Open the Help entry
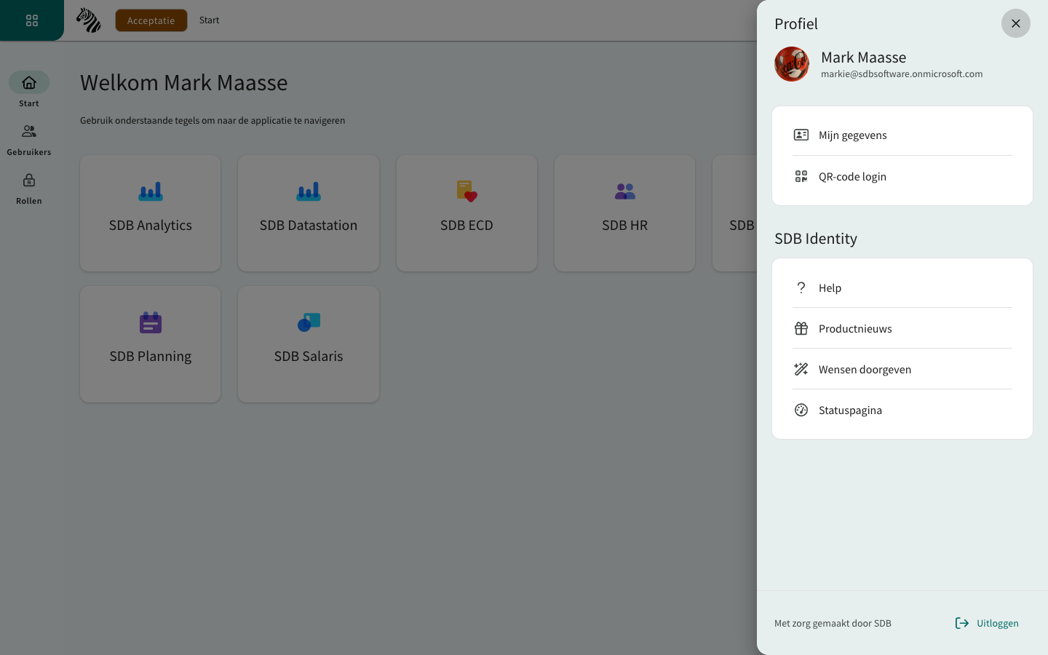This screenshot has height=655, width=1048. click(x=902, y=287)
